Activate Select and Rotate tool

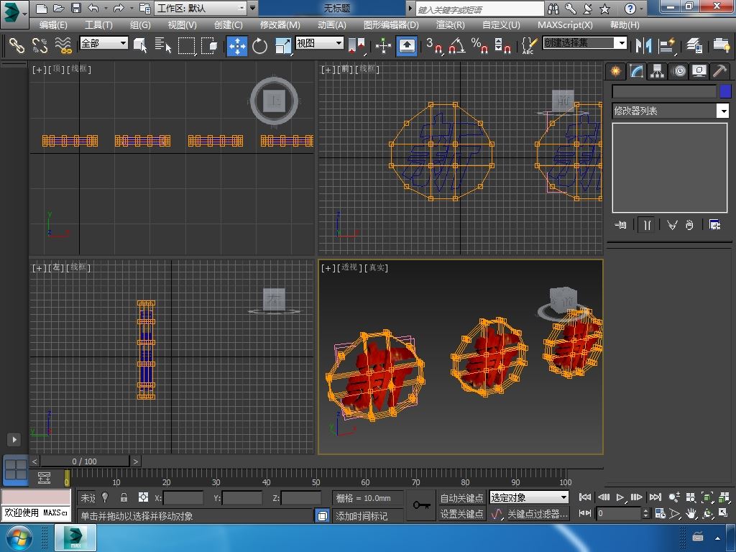click(x=259, y=45)
